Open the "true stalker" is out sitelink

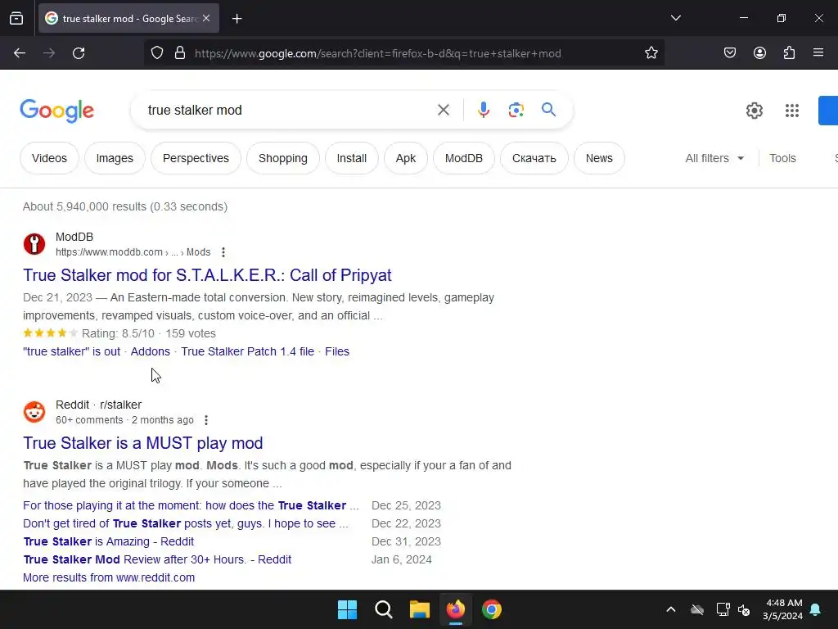pyautogui.click(x=72, y=351)
